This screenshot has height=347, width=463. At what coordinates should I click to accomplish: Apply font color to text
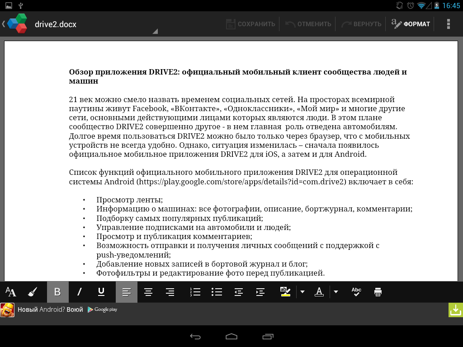[319, 292]
